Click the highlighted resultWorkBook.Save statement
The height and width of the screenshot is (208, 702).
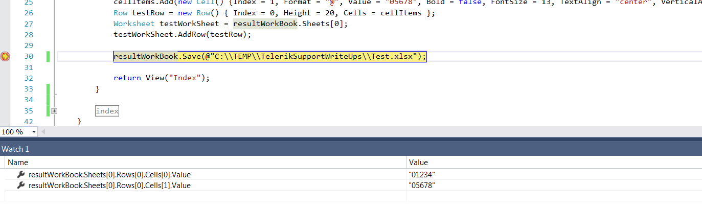coord(270,57)
